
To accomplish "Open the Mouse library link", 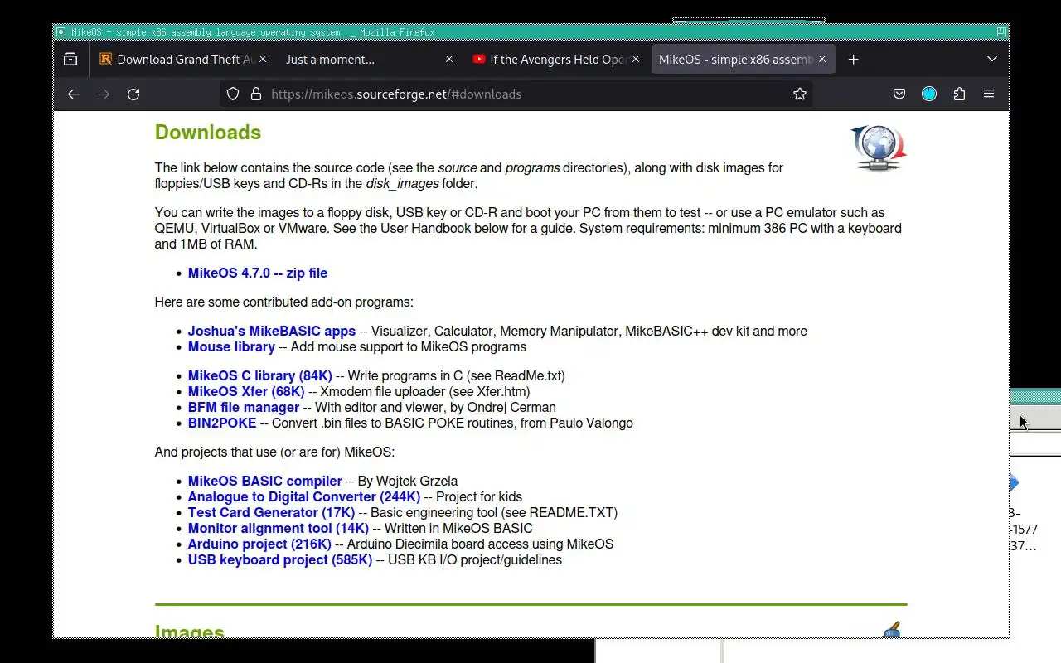I will click(x=231, y=347).
